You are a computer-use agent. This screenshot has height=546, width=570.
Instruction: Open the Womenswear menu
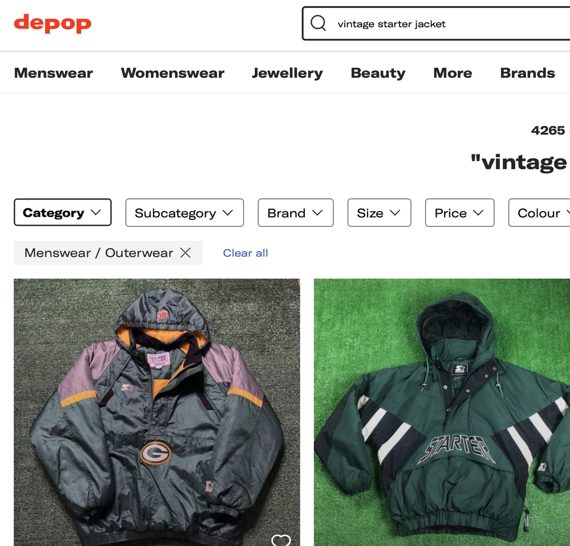pyautogui.click(x=172, y=73)
